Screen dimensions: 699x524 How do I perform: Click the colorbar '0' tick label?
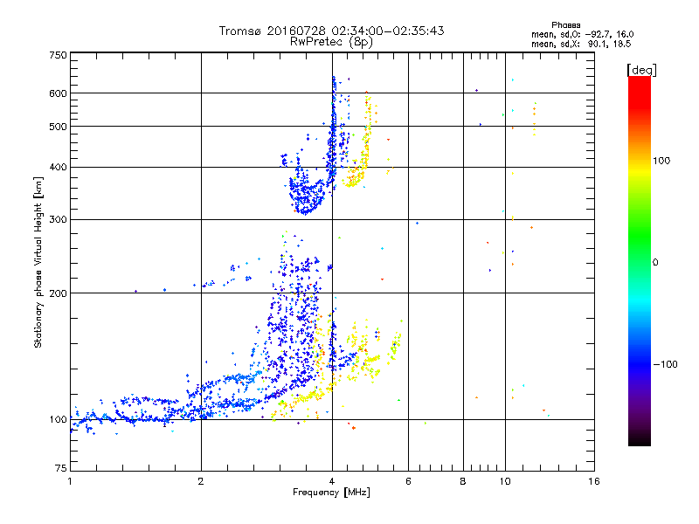point(655,263)
